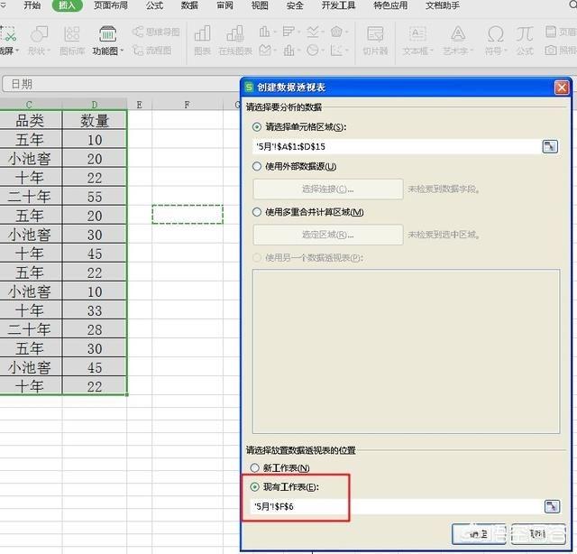Click the 取消 cancel button
The image size is (577, 554).
point(538,534)
